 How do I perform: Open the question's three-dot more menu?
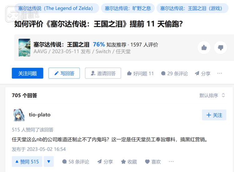(x=220, y=73)
